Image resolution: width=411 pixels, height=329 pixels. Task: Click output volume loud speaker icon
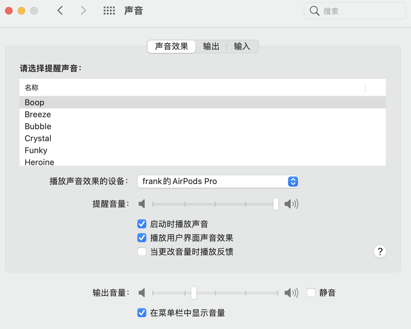click(x=291, y=293)
